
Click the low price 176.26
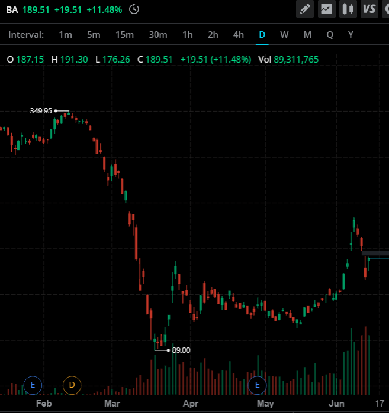pyautogui.click(x=116, y=60)
